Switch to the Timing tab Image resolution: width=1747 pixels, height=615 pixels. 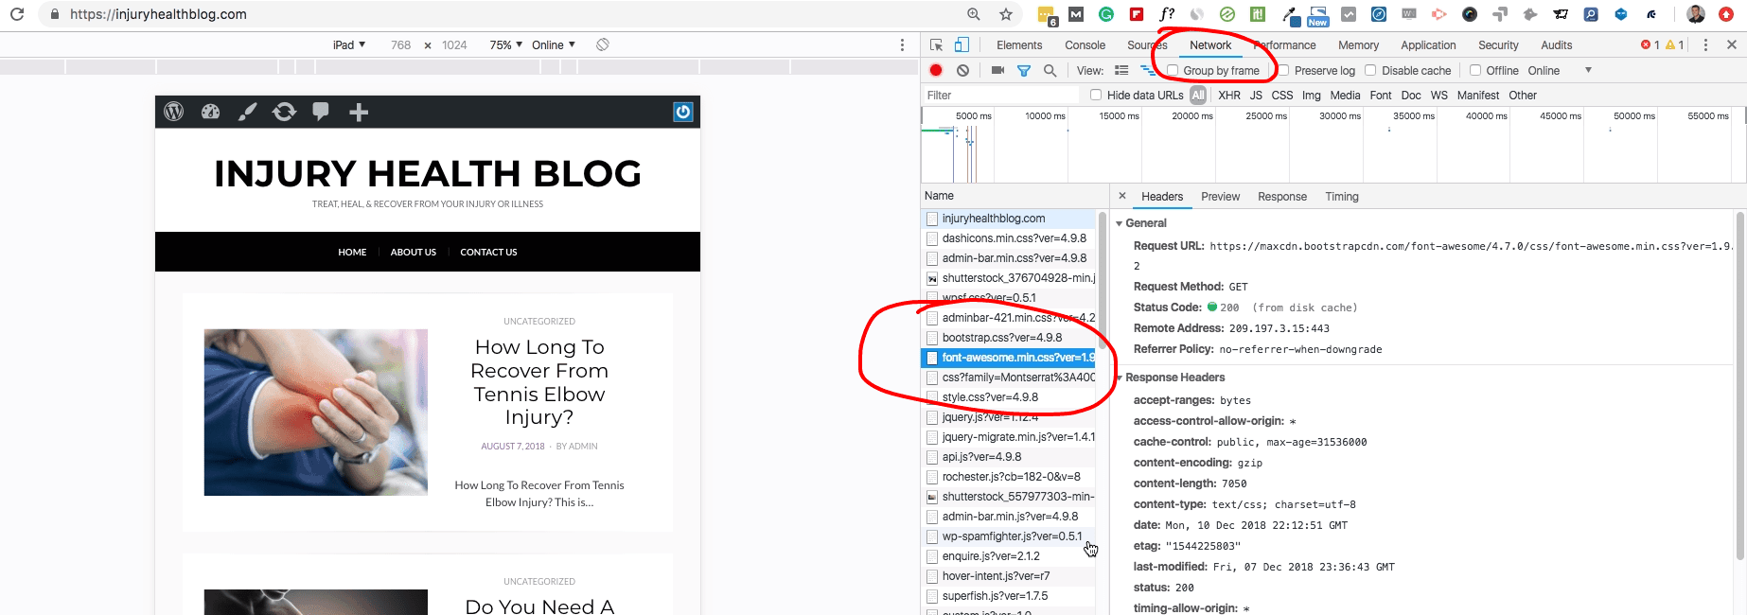click(1341, 196)
